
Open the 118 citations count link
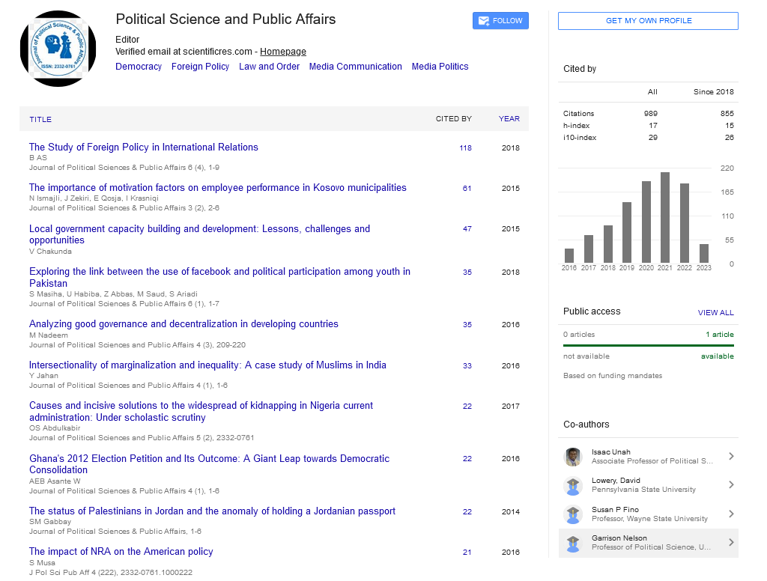[x=465, y=148]
